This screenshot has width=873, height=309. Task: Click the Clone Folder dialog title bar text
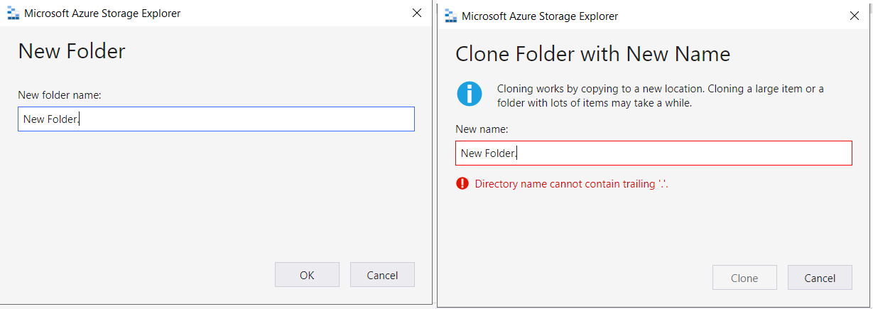click(540, 16)
